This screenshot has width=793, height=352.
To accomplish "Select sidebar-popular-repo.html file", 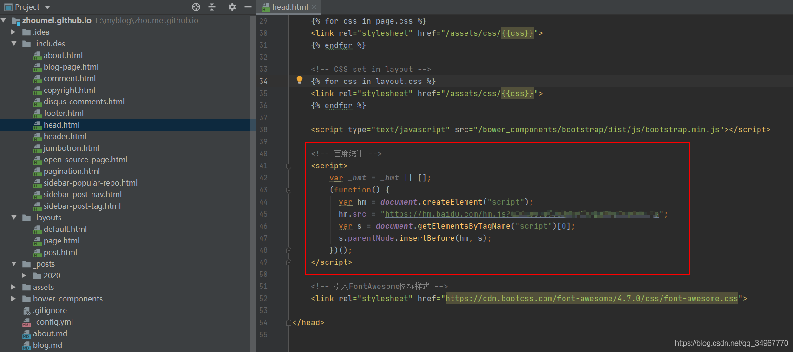I will click(x=91, y=183).
